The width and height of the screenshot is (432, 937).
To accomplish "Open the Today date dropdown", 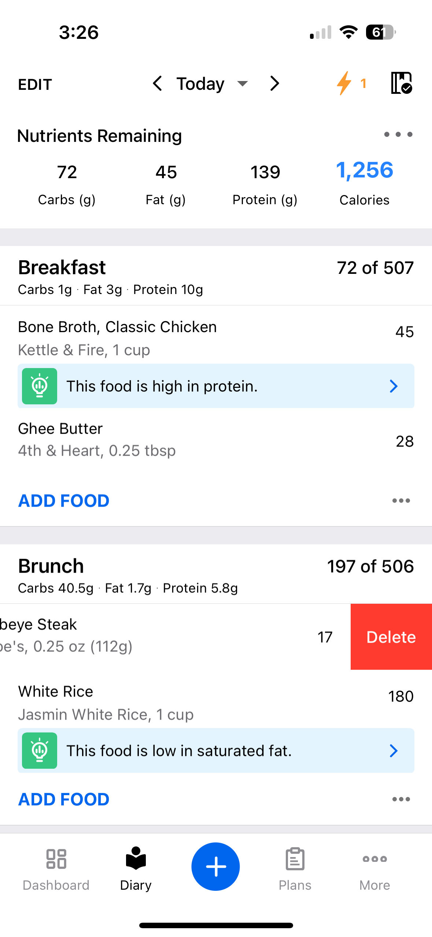I will tap(213, 84).
